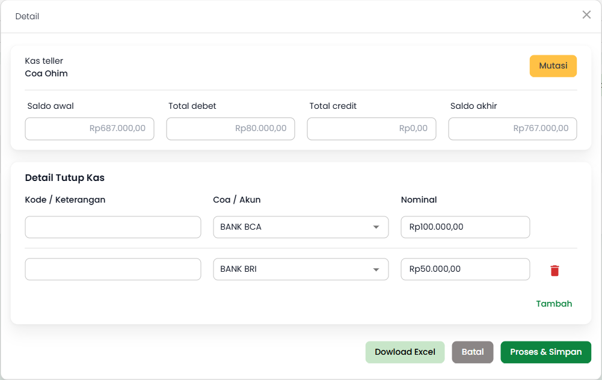This screenshot has height=380, width=602.
Task: Select the Saldo awal input field
Action: click(x=89, y=129)
